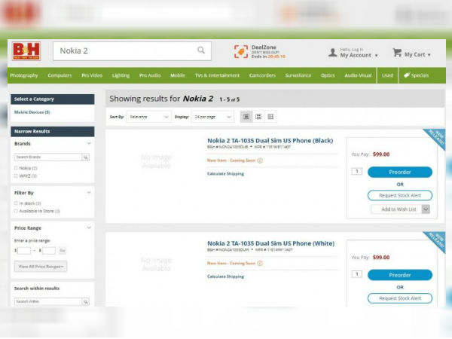Image resolution: width=452 pixels, height=339 pixels.
Task: Switch to detailed grid view layout
Action: 258,117
